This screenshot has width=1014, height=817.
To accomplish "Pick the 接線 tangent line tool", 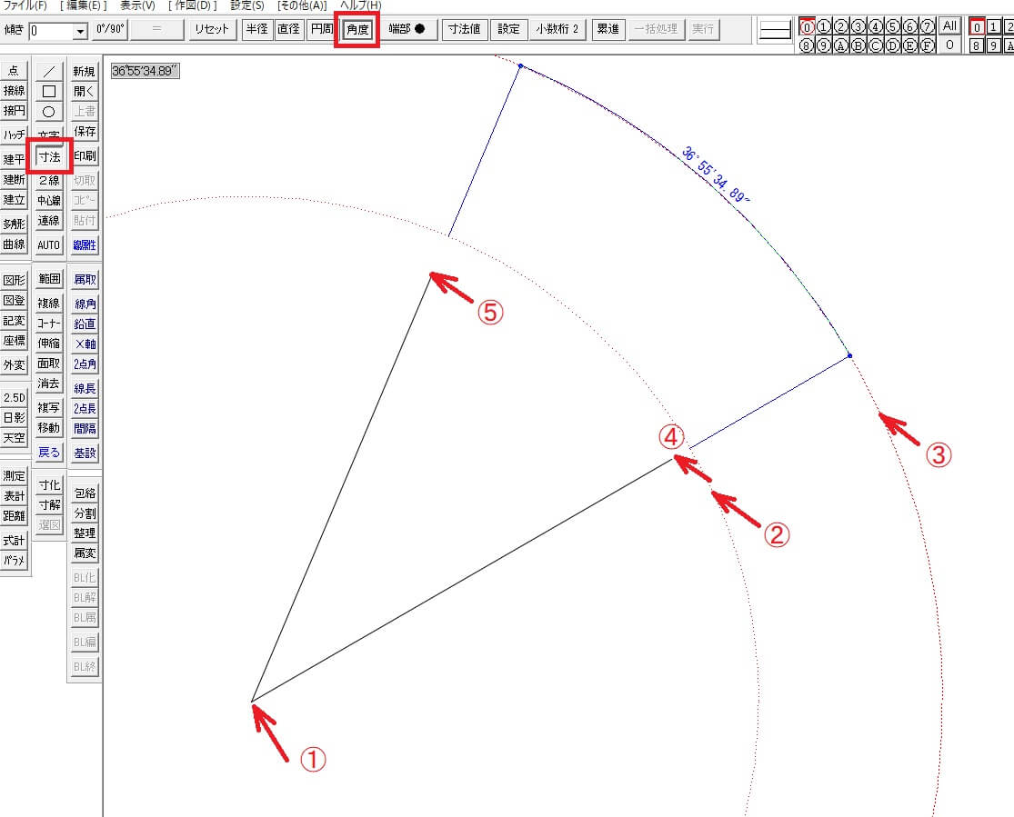I will 15,91.
